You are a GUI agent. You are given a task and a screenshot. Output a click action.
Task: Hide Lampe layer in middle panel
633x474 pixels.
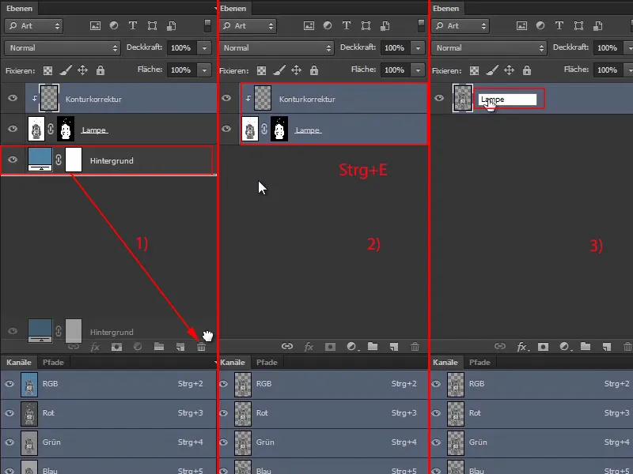click(x=226, y=129)
